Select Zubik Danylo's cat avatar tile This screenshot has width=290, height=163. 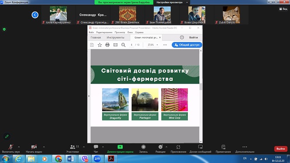pos(232,15)
